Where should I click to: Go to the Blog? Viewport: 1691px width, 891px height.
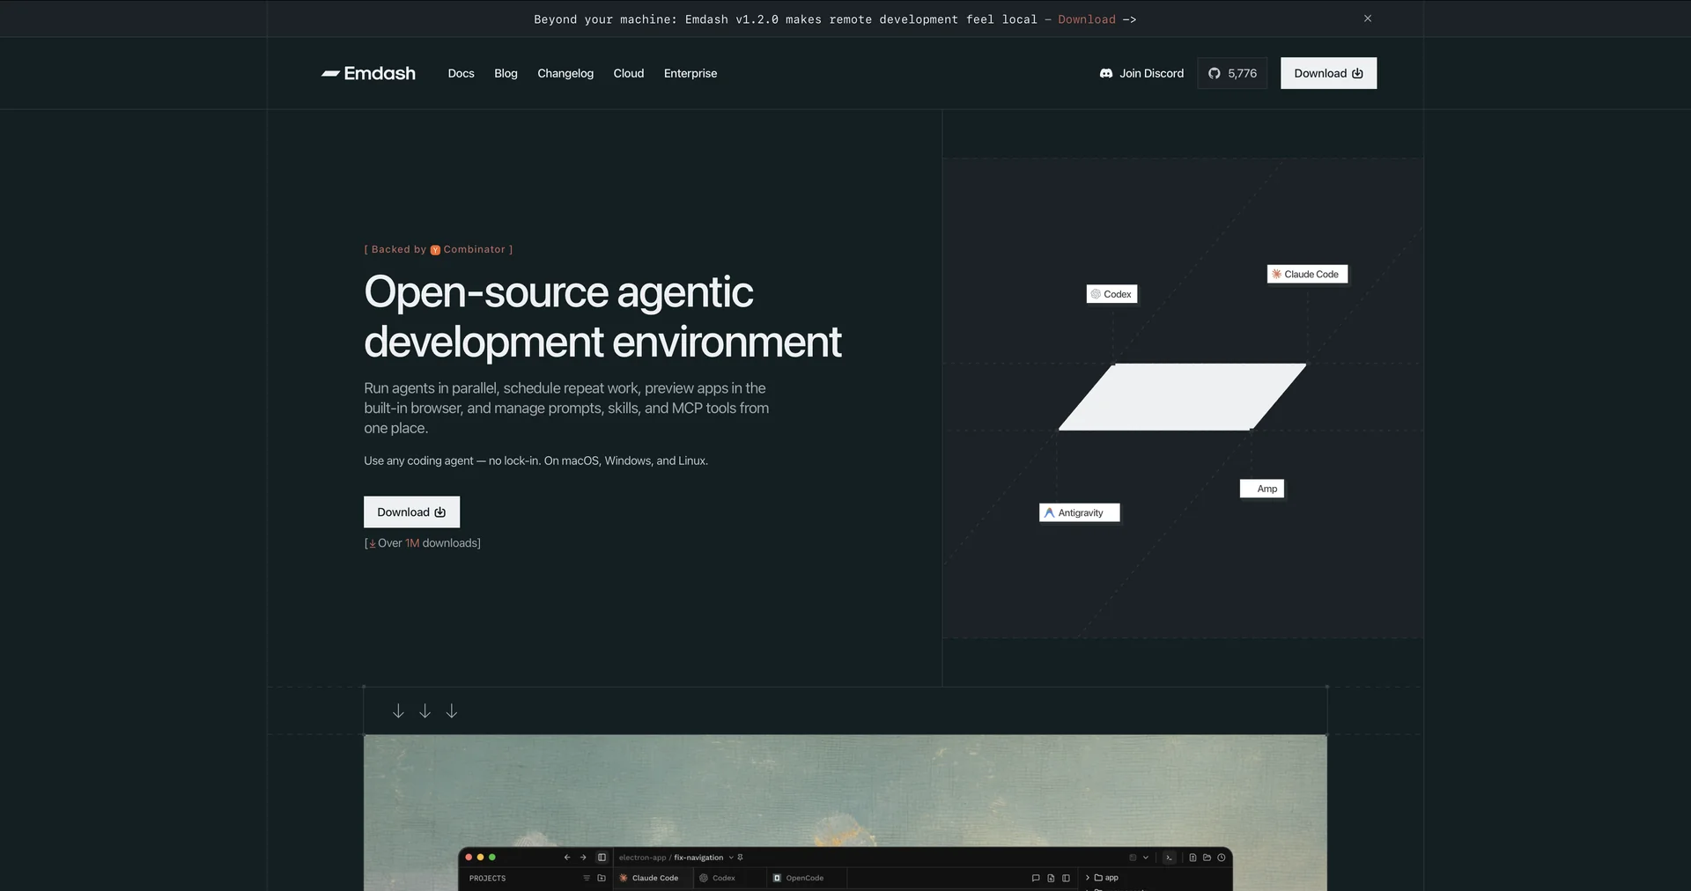pyautogui.click(x=506, y=73)
